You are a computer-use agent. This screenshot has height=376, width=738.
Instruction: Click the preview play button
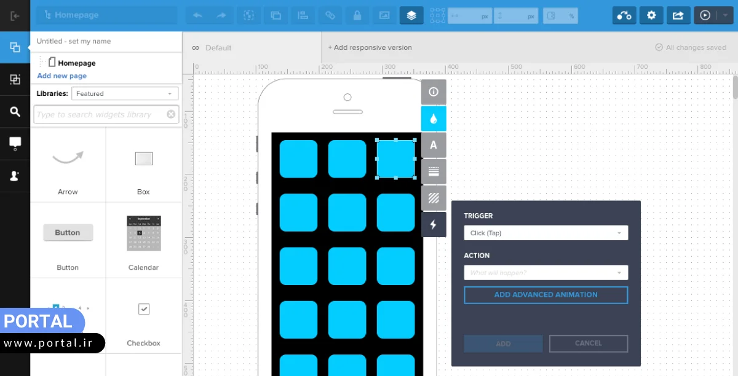pyautogui.click(x=705, y=15)
